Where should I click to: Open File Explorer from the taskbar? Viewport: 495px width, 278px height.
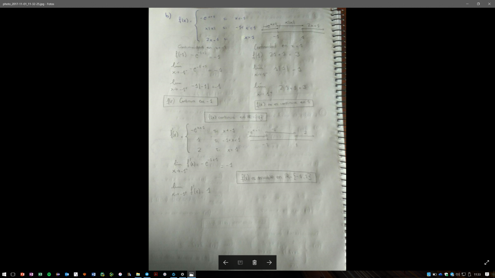pyautogui.click(x=138, y=274)
